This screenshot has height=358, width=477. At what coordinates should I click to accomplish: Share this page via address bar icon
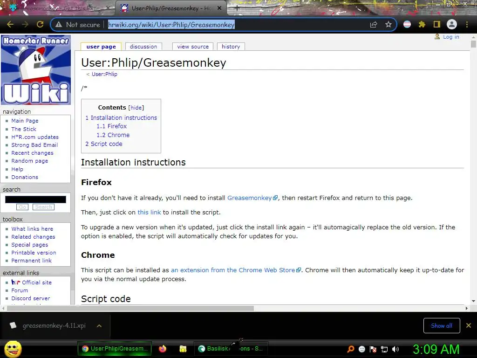point(374,25)
